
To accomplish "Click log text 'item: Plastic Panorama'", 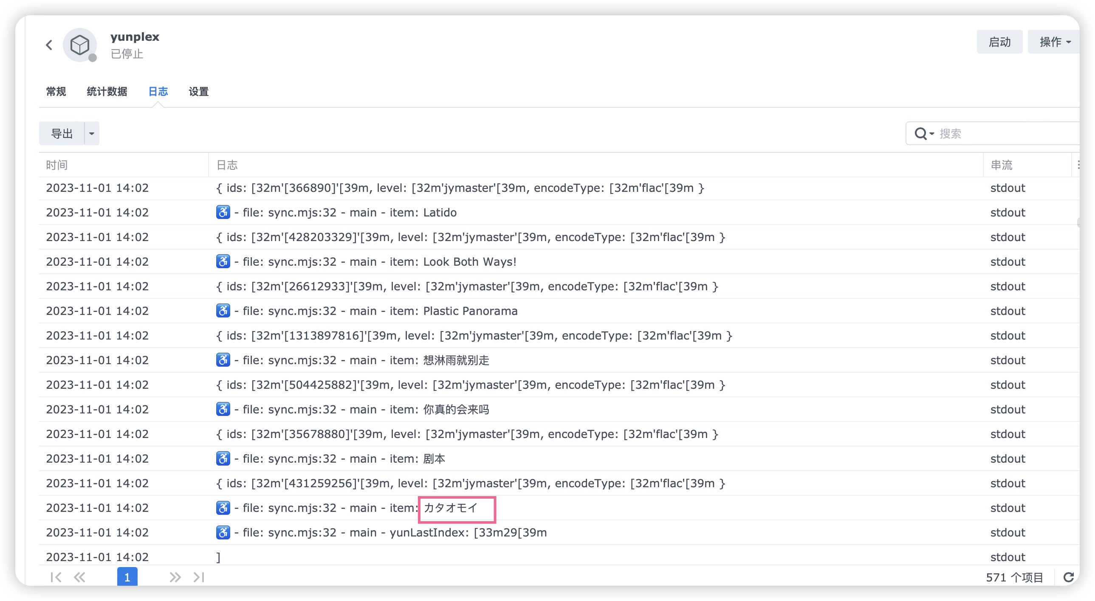I will [454, 311].
